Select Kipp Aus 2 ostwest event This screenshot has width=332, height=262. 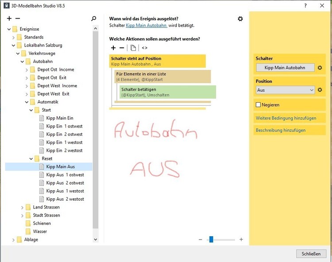pyautogui.click(x=65, y=183)
